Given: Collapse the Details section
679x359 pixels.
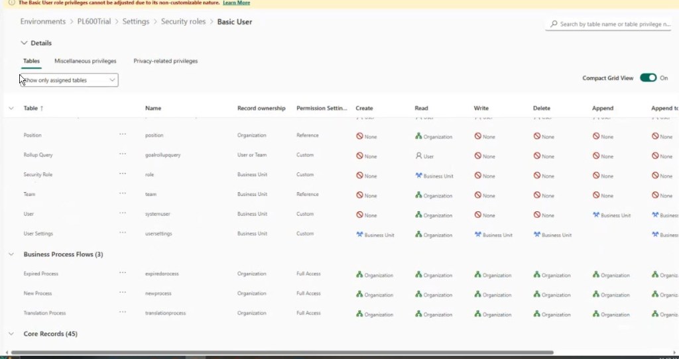Looking at the screenshot, I should [25, 43].
